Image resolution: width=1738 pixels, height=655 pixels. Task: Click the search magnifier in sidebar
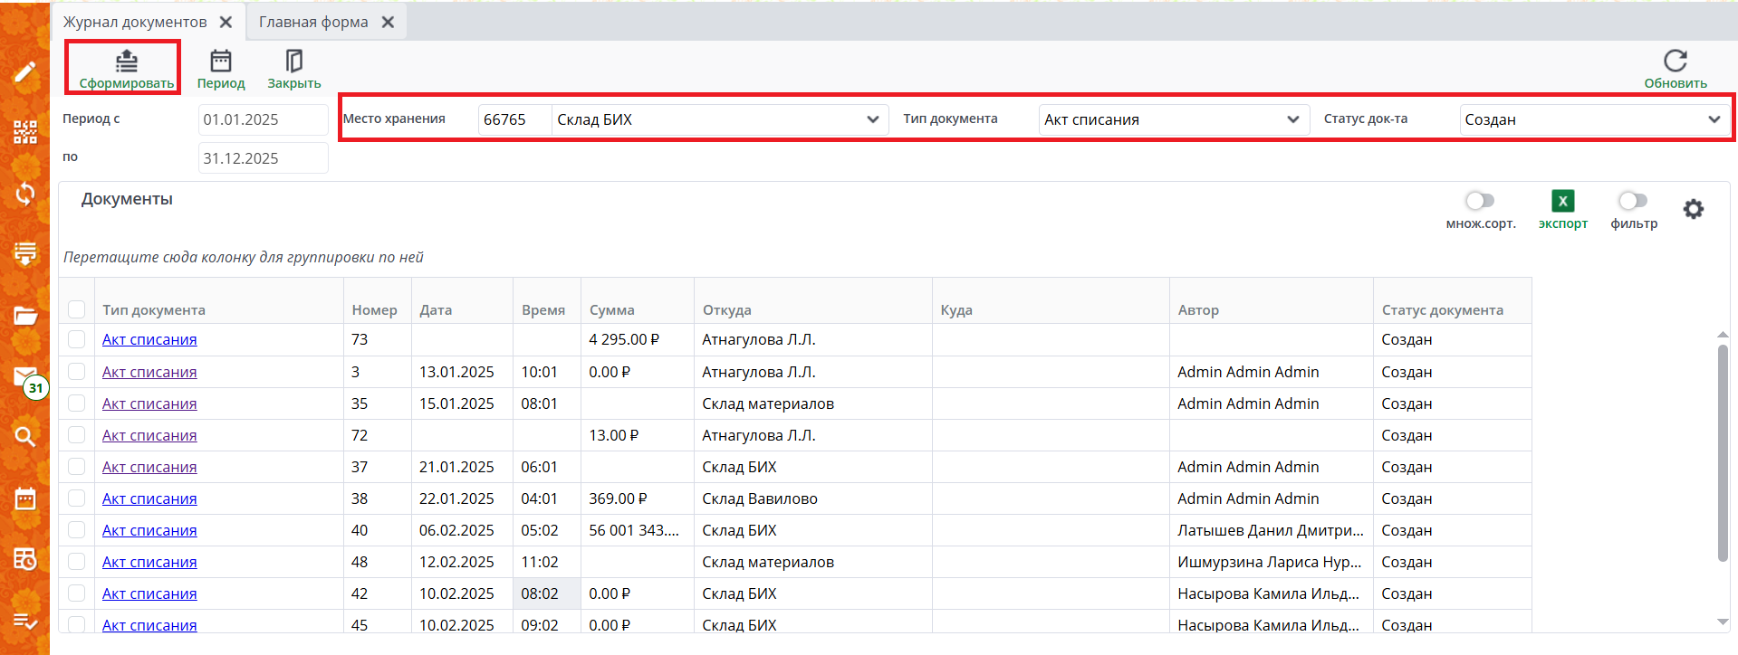pyautogui.click(x=24, y=437)
